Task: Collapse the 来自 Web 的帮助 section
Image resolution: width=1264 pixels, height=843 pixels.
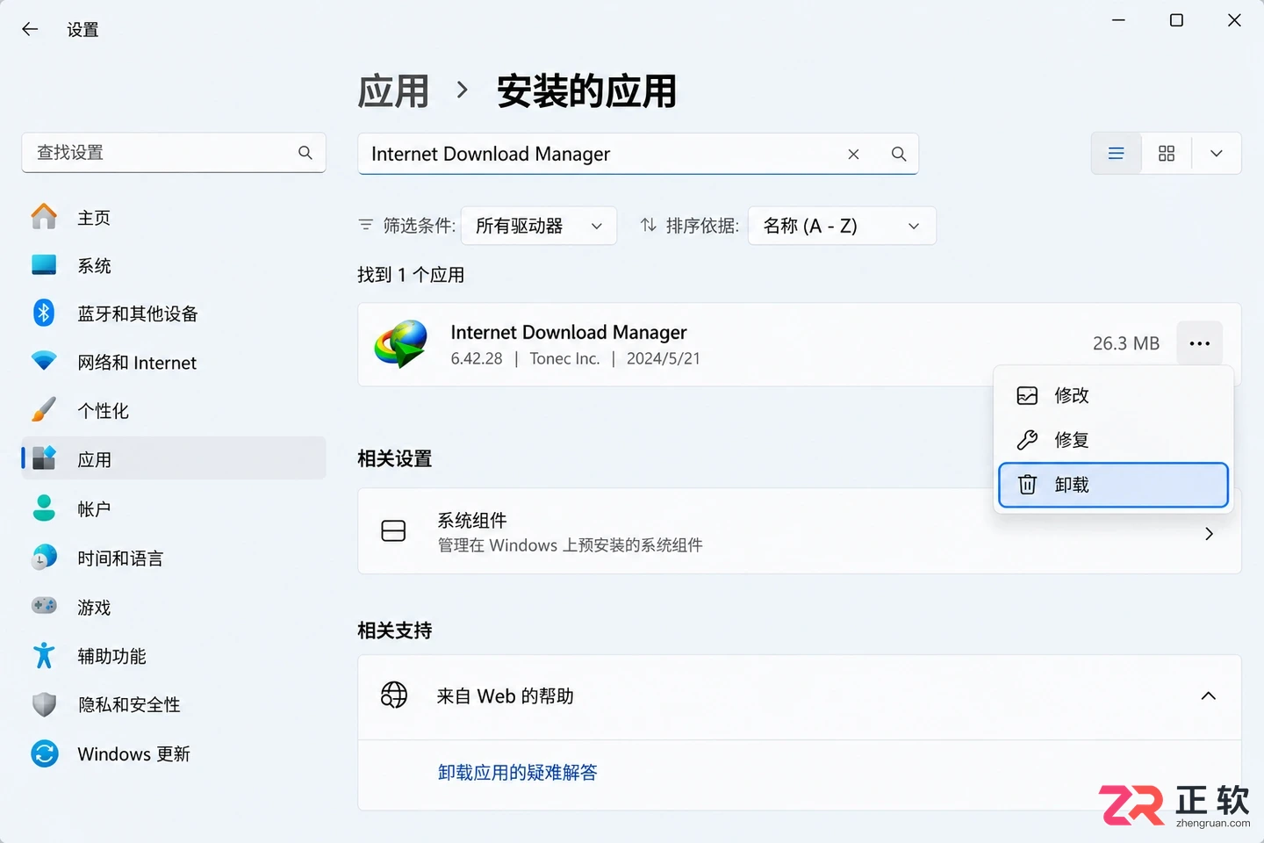Action: tap(1209, 696)
